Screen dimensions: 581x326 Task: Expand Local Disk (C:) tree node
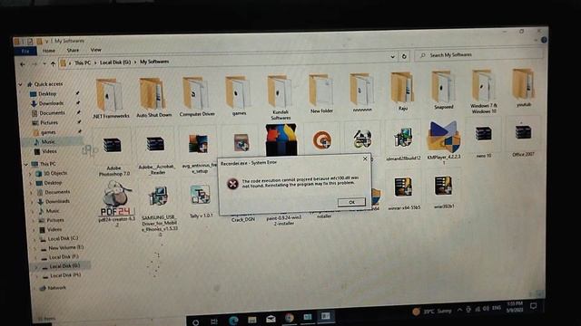click(x=34, y=239)
